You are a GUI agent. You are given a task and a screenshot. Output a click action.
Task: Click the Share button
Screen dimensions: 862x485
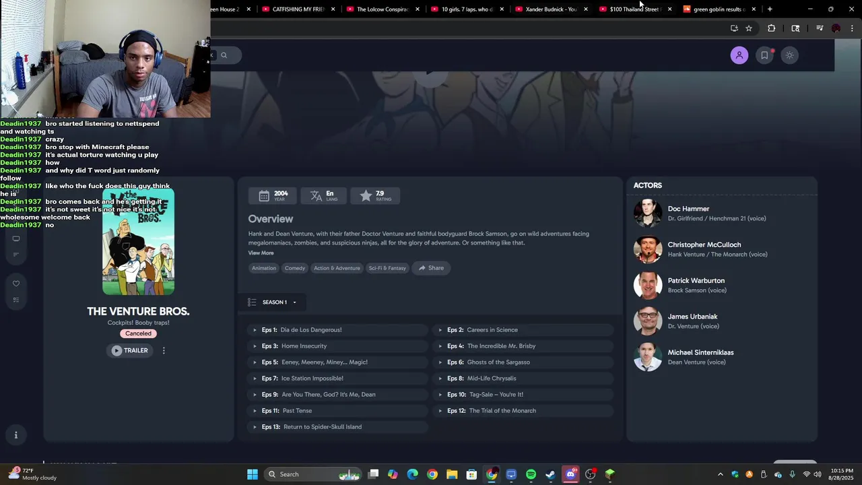(431, 268)
